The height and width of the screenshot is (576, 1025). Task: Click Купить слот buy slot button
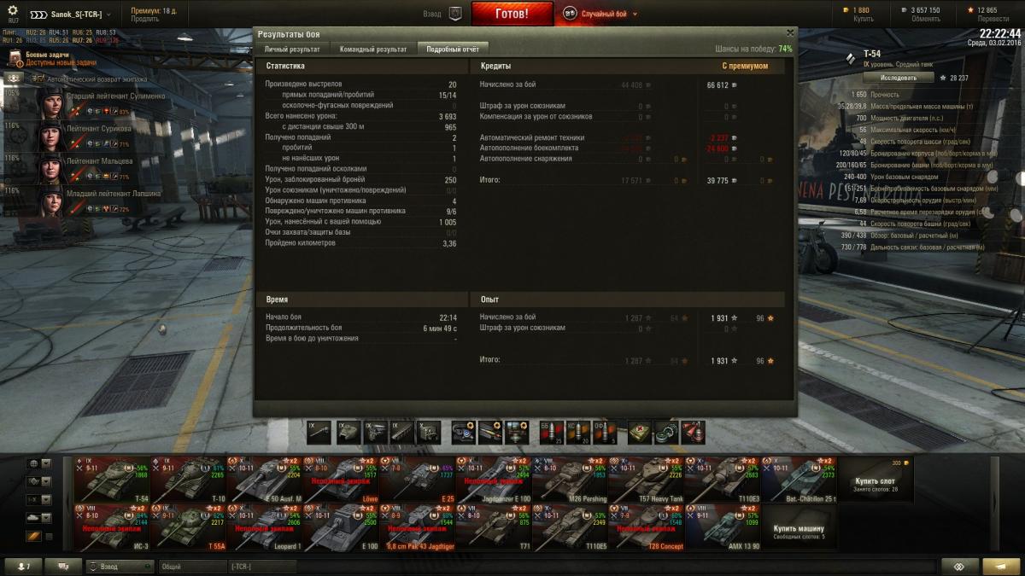[876, 480]
